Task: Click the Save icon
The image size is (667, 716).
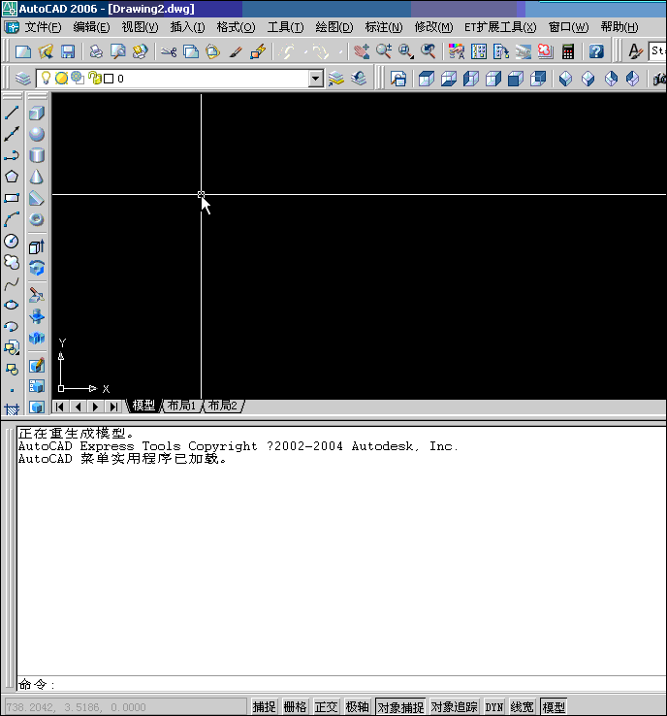Action: (x=68, y=51)
